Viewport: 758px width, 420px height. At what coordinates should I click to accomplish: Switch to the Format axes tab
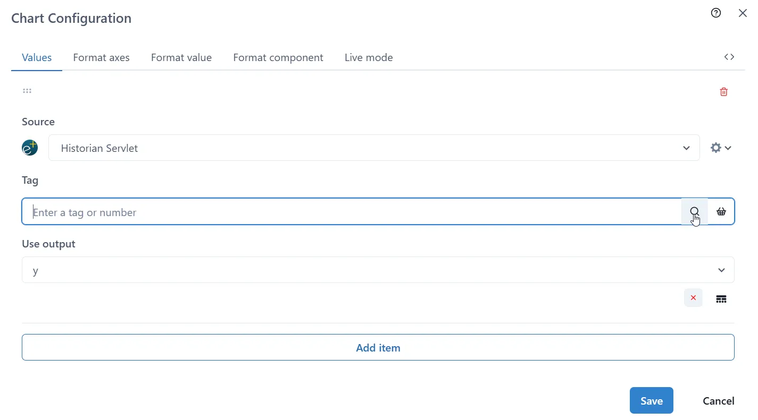click(101, 57)
